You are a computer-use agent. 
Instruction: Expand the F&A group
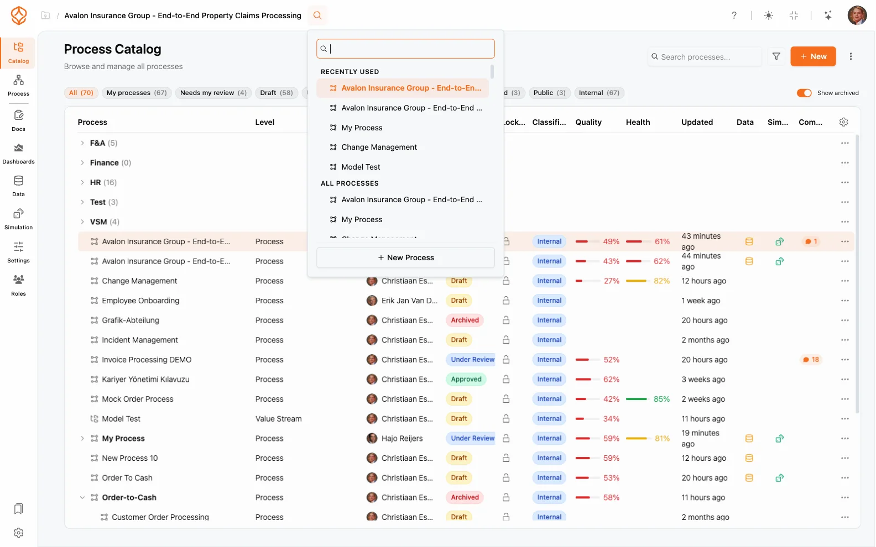(82, 143)
